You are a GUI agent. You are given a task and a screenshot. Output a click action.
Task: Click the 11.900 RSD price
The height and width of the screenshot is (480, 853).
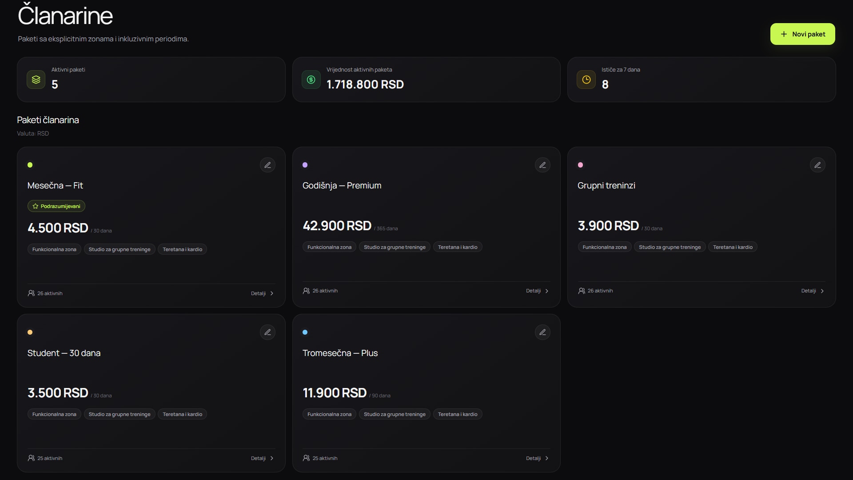(335, 393)
